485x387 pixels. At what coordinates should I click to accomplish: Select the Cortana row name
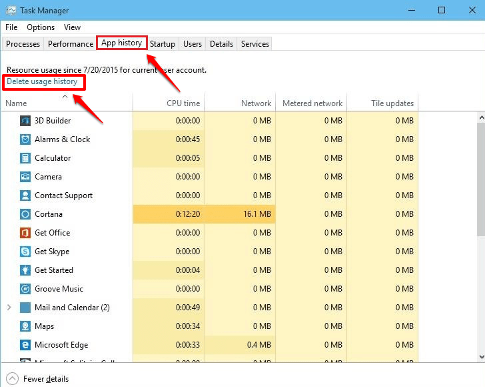coord(49,214)
